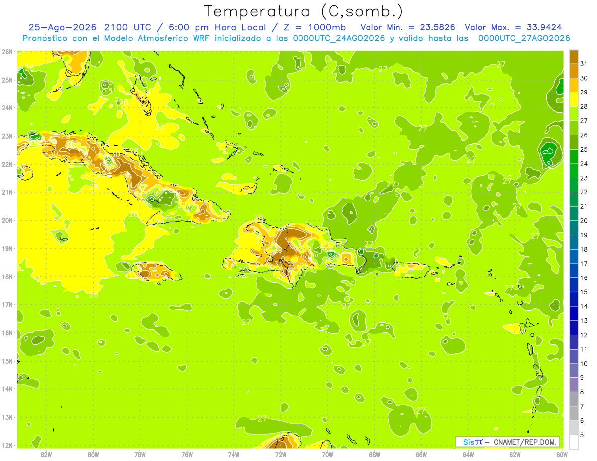Pick the gray legend swatch between 6 and 7
Image resolution: width=597 pixels, height=461 pixels.
click(574, 413)
